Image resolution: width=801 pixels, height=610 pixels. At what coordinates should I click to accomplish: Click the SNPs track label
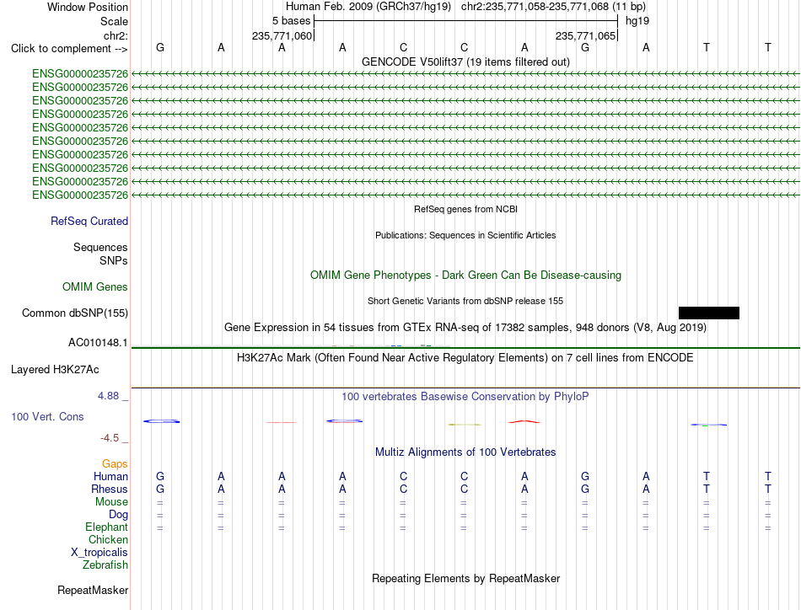(x=114, y=260)
